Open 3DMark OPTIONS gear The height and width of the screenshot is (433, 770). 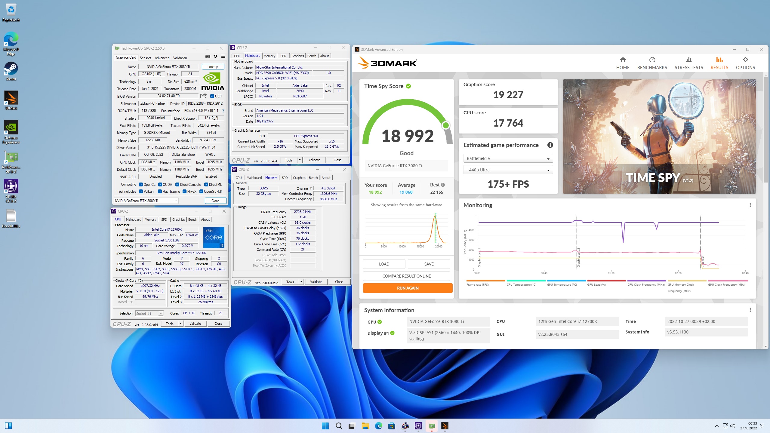tap(745, 63)
